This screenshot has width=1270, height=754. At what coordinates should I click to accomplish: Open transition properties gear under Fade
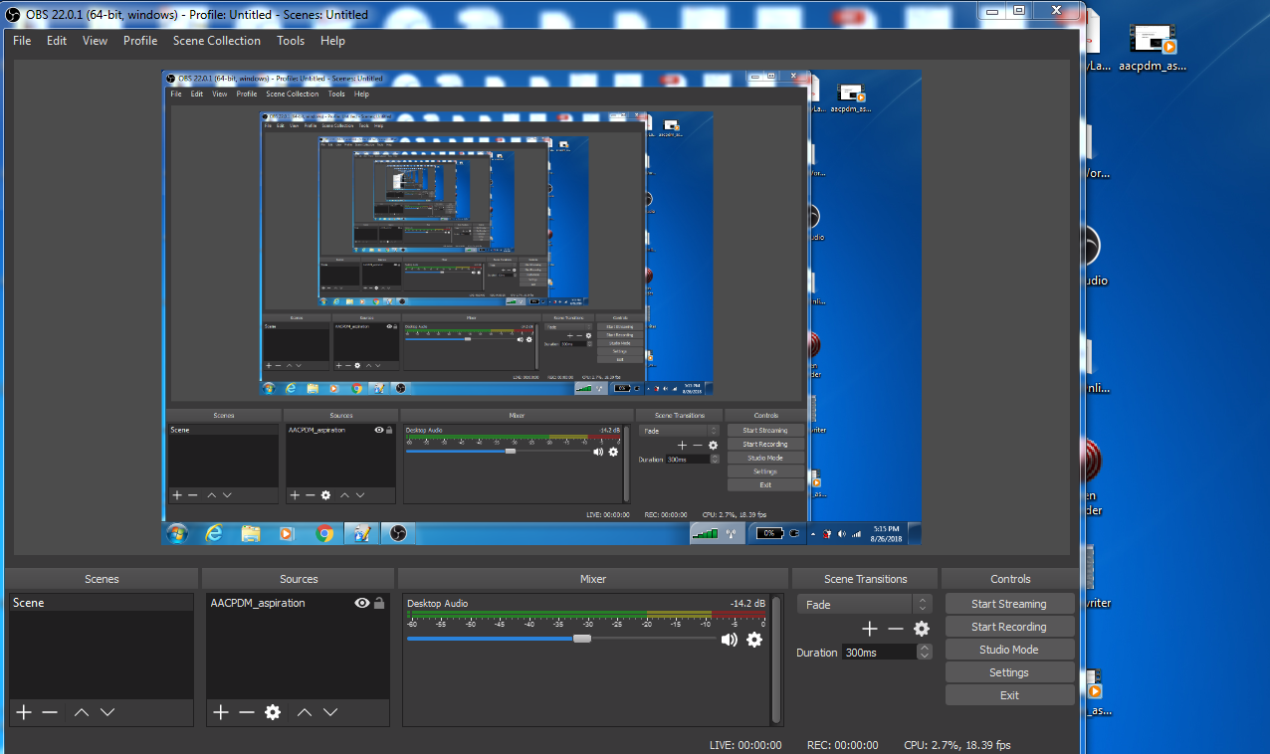coord(922,629)
